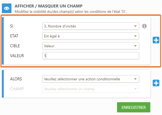Click the VALEUR label
The width and height of the screenshot is (162, 115).
point(17,56)
